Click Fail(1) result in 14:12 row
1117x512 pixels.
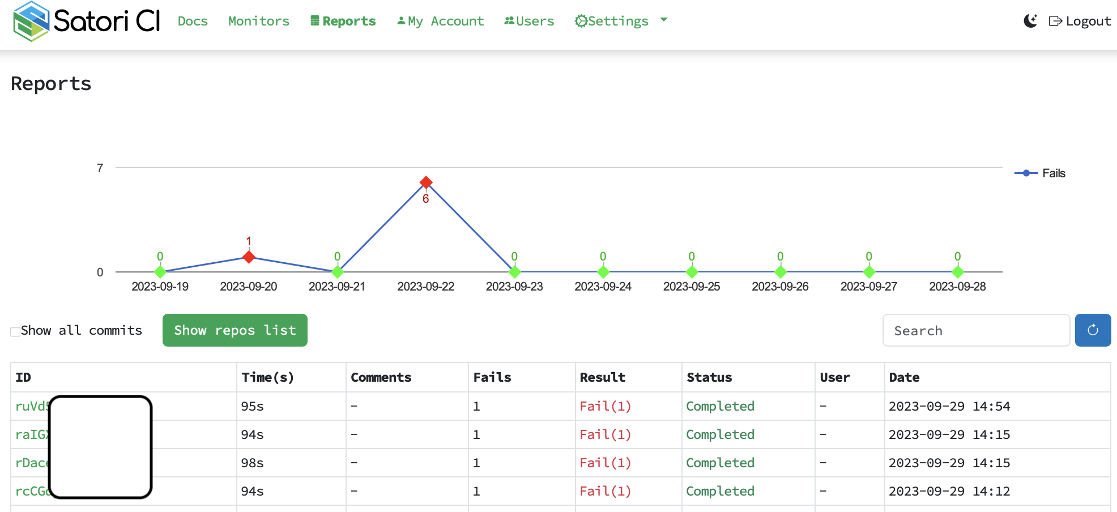tap(605, 491)
